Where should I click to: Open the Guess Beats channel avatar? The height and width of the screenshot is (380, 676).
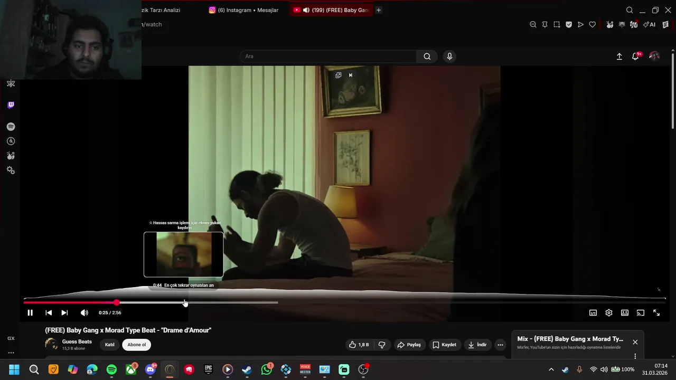51,344
